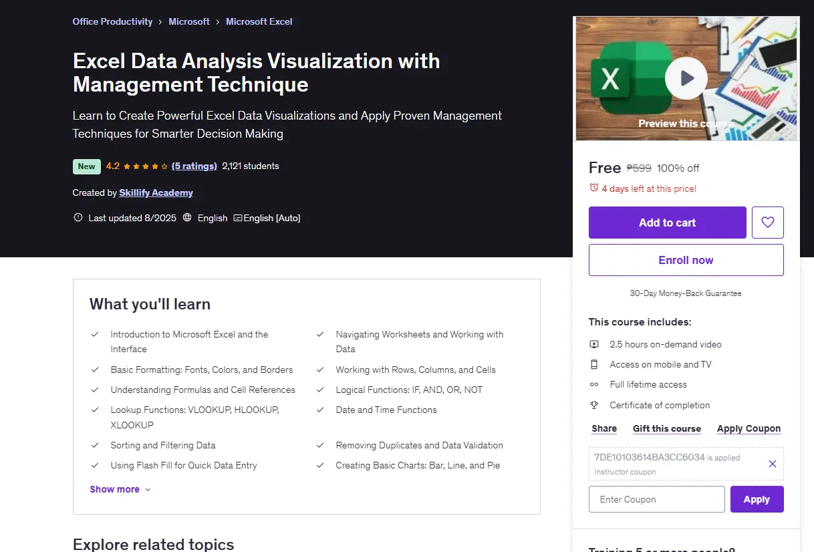Click 'Creating Basic Charts: Bar, Line, and Pie'
This screenshot has width=814, height=552.
[x=418, y=465]
